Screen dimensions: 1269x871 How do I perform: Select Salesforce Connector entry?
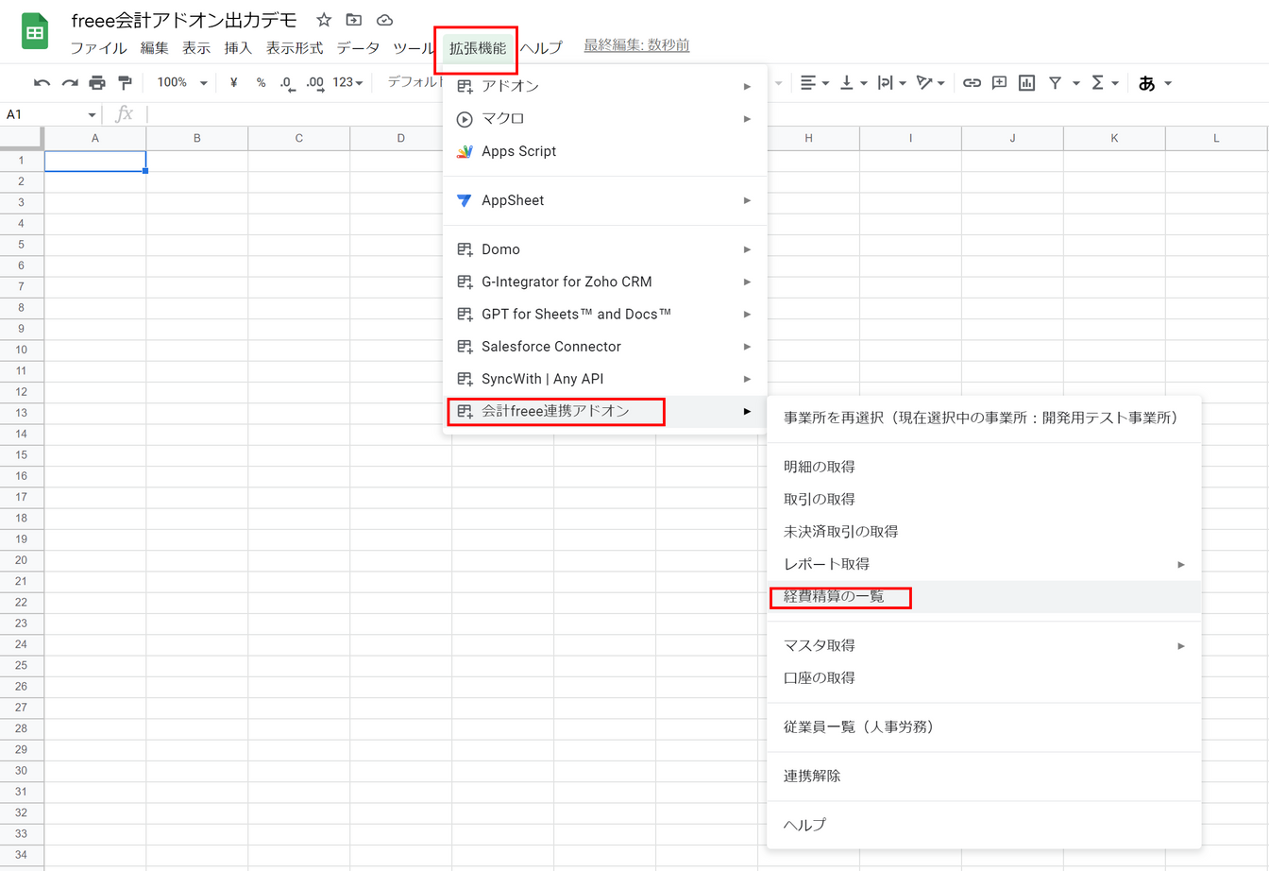(604, 347)
